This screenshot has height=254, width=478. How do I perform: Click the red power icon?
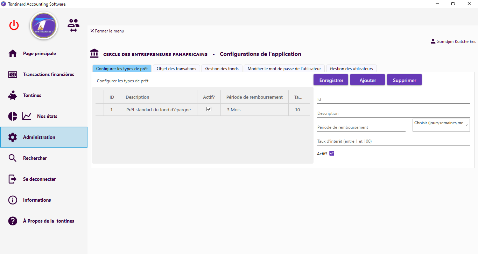click(14, 25)
